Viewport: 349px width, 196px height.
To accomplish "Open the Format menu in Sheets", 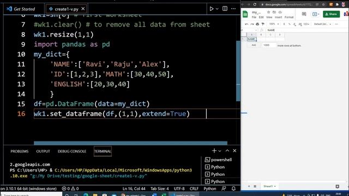I will pyautogui.click(x=289, y=17).
